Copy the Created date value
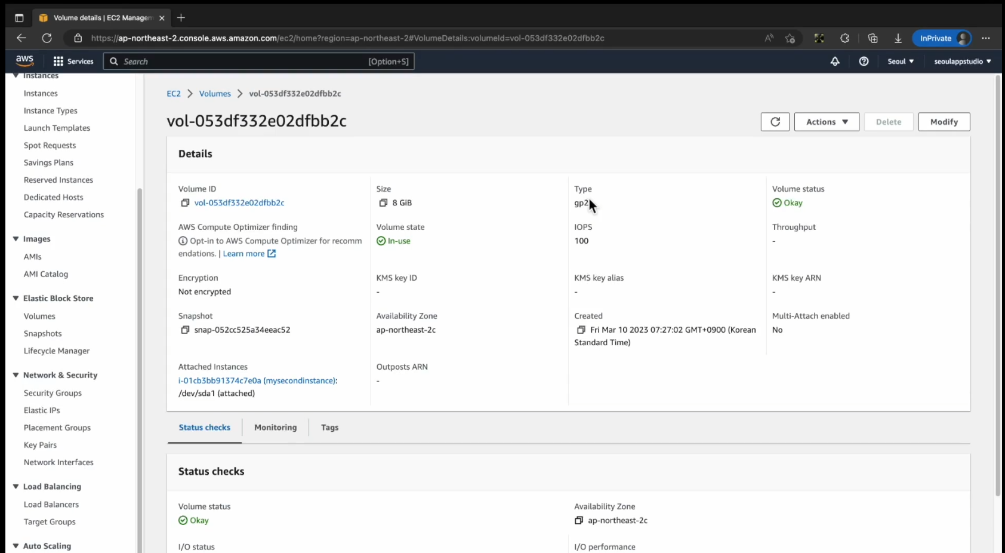The image size is (1005, 553). point(581,330)
